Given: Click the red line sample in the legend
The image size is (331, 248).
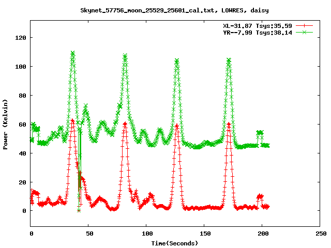Looking at the screenshot, I should coord(304,26).
